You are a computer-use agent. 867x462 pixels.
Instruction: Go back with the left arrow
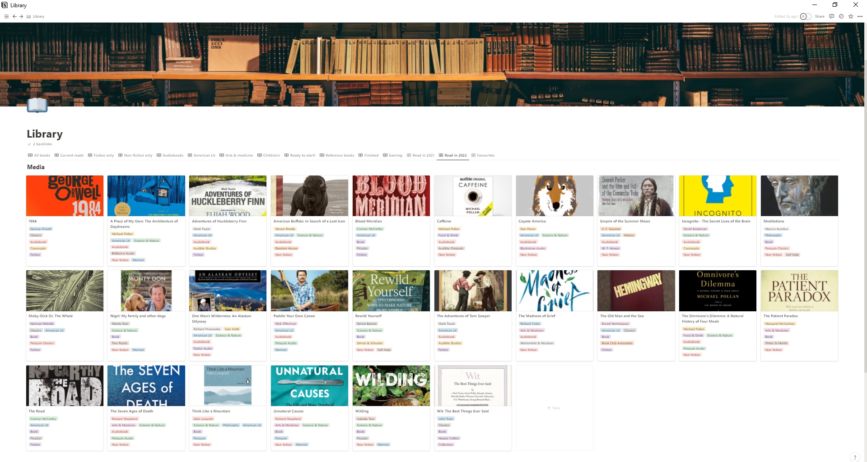pyautogui.click(x=14, y=16)
